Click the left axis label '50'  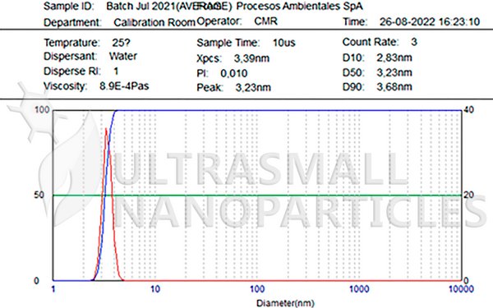[39, 195]
